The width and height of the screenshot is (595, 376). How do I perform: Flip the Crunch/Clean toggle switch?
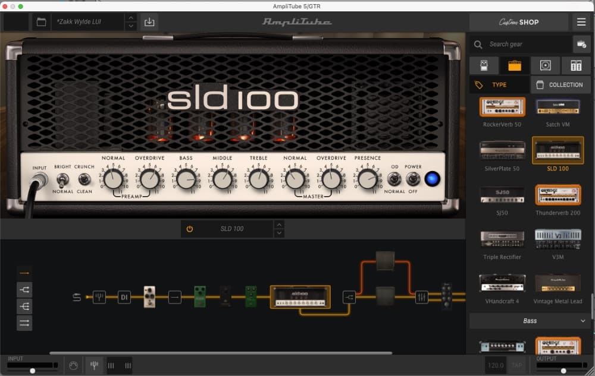(84, 179)
